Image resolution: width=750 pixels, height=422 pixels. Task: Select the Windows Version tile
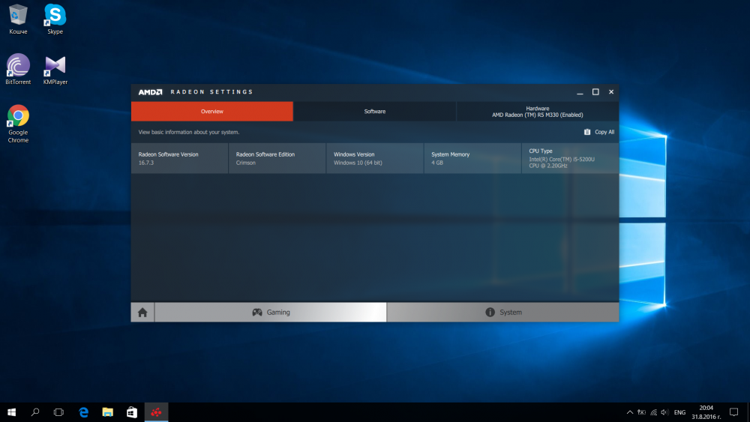[x=374, y=158]
